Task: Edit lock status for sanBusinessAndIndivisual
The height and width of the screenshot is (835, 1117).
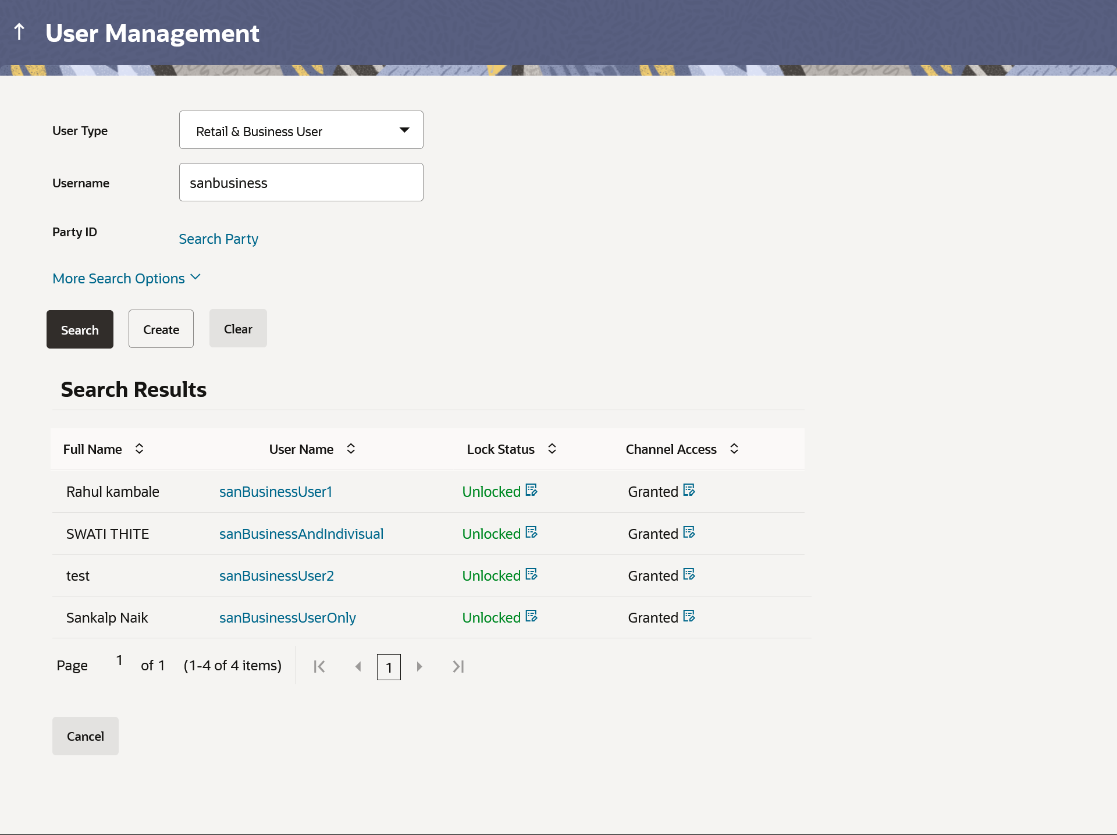Action: 531,532
